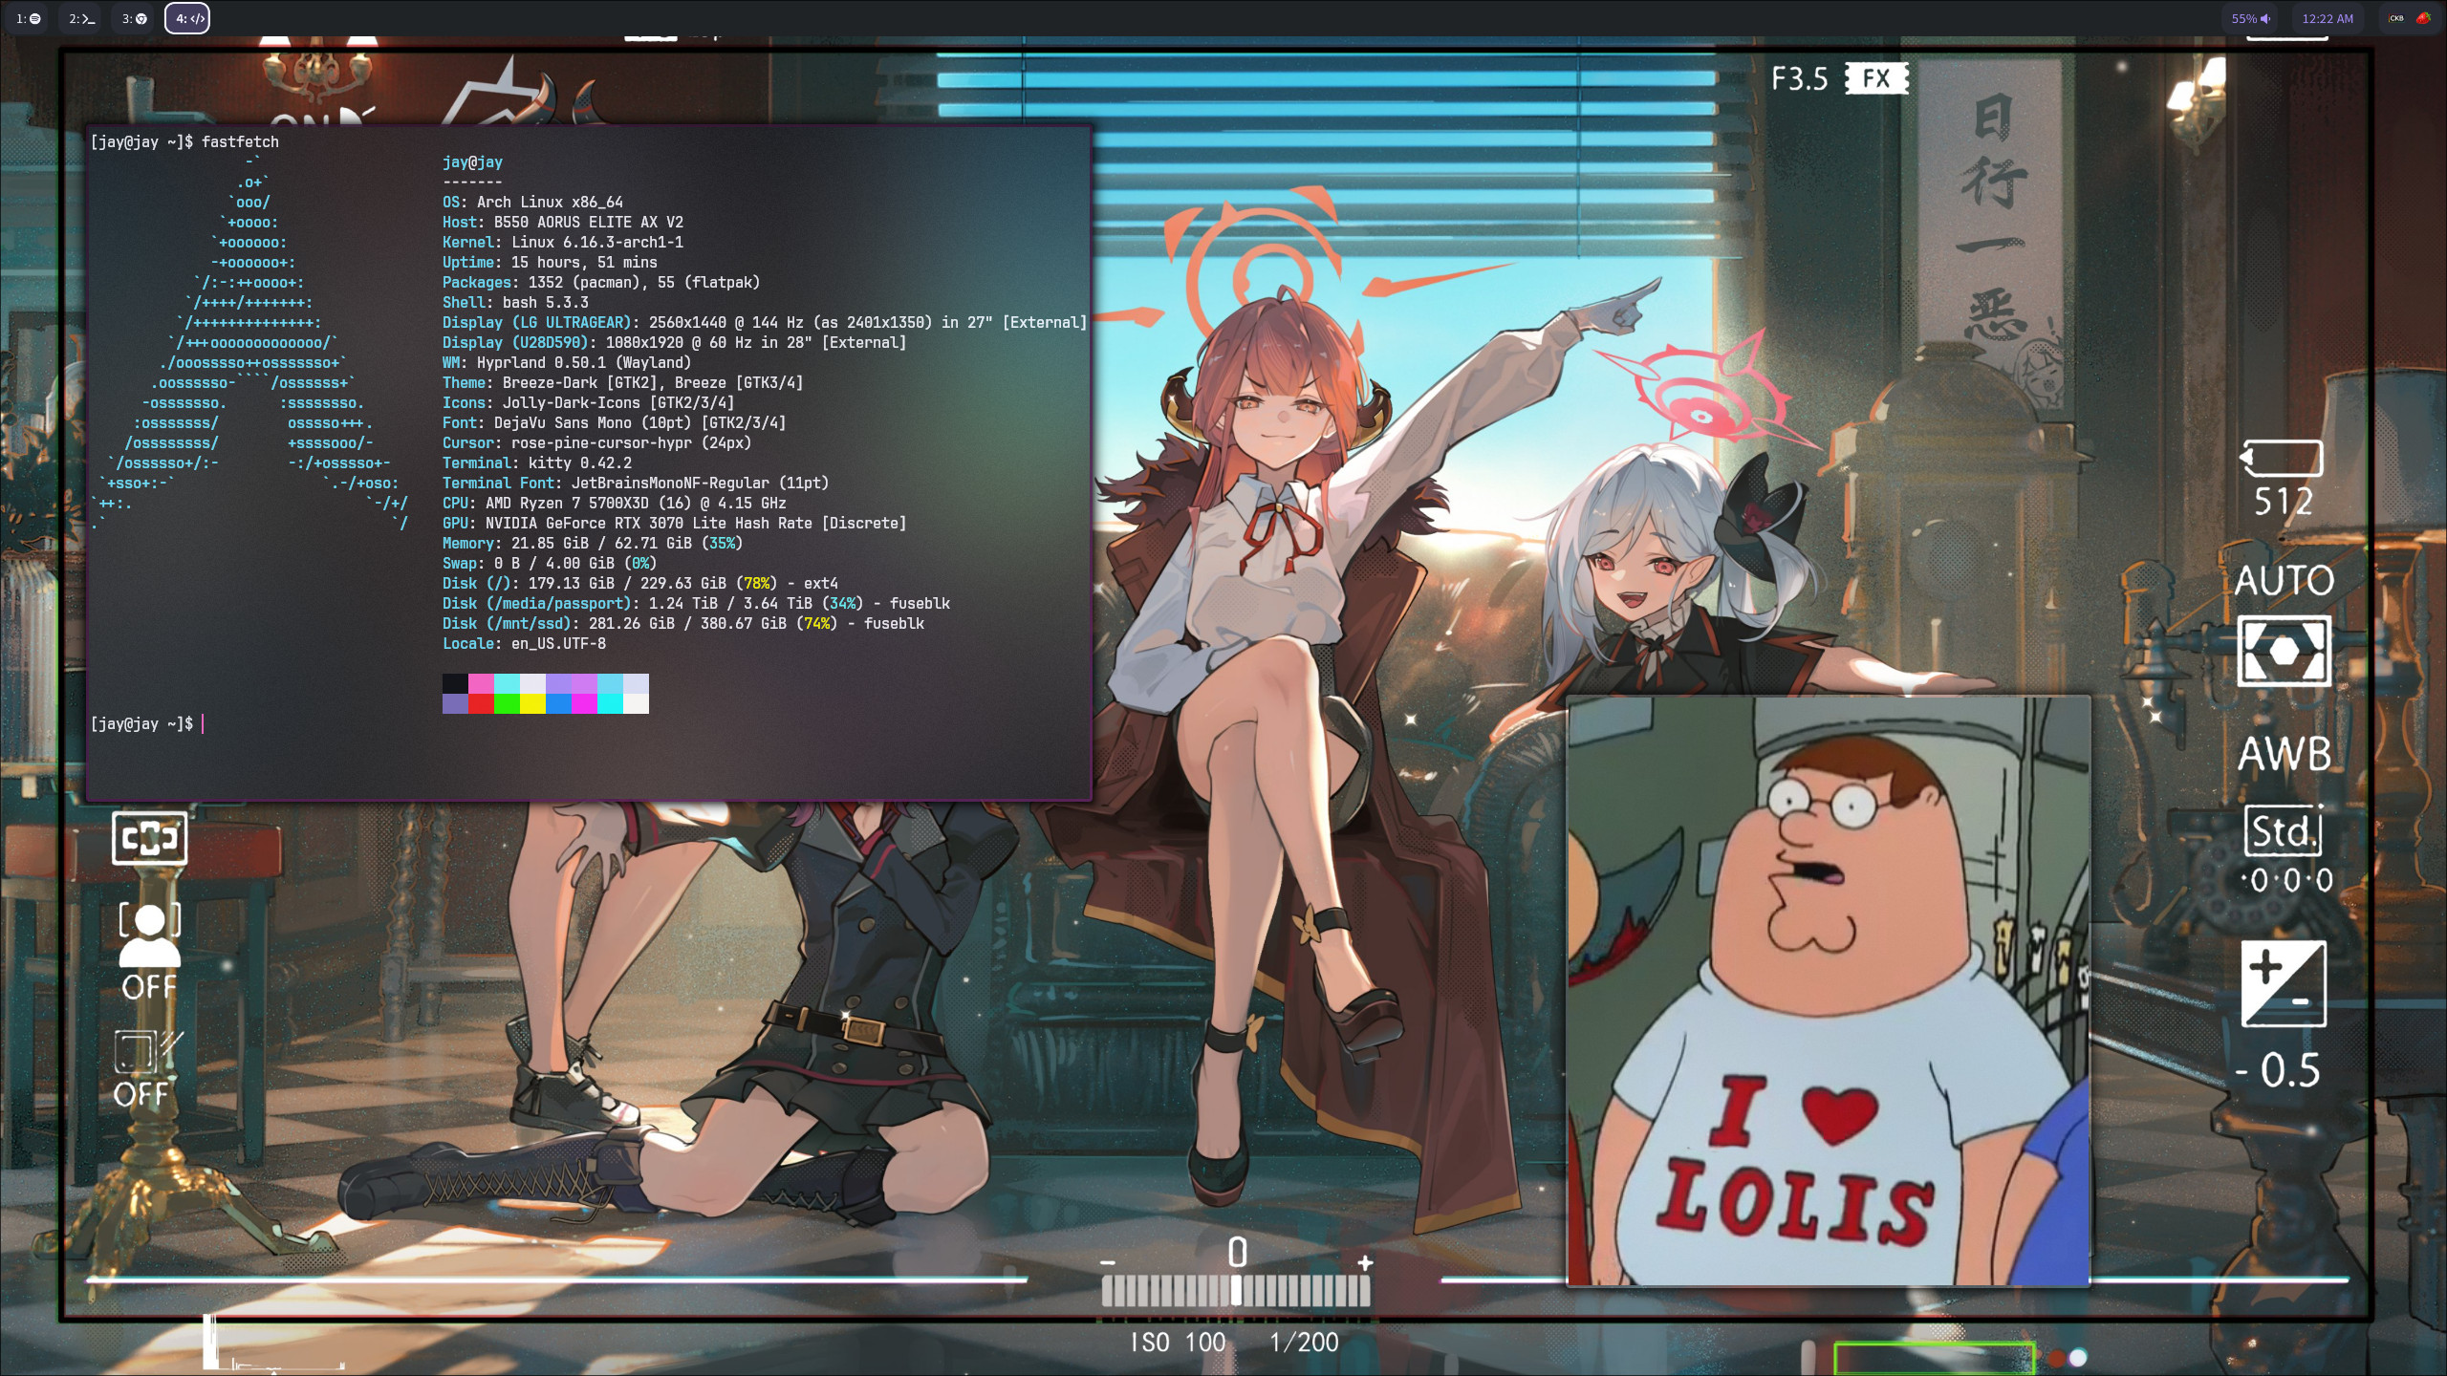
Task: Click 'GPU: NVIDIA GeForce RTX 3070' line
Action: [x=674, y=523]
